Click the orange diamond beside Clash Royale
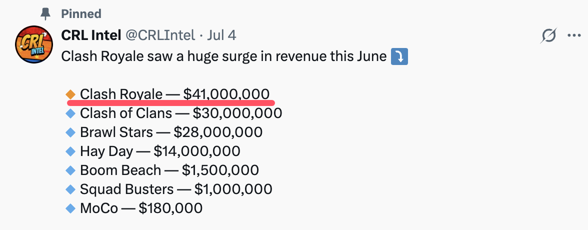Image resolution: width=588 pixels, height=230 pixels. [70, 94]
